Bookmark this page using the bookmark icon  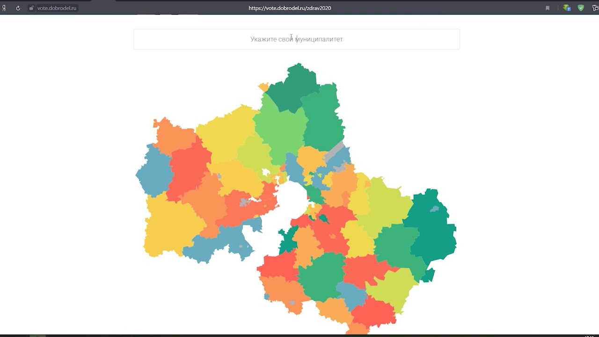[x=548, y=8]
